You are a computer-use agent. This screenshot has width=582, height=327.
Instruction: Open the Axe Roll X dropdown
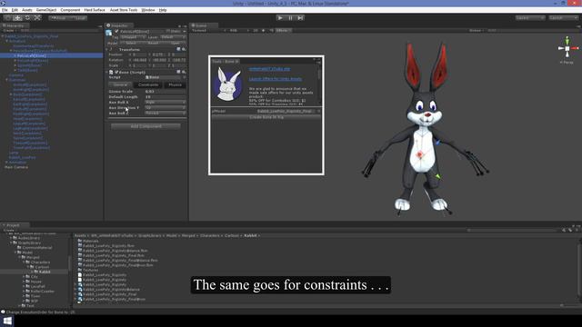point(166,102)
